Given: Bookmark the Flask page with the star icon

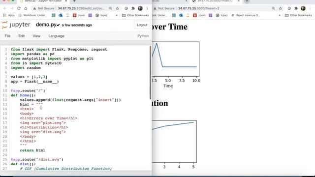Looking at the screenshot, I should (x=281, y=8).
